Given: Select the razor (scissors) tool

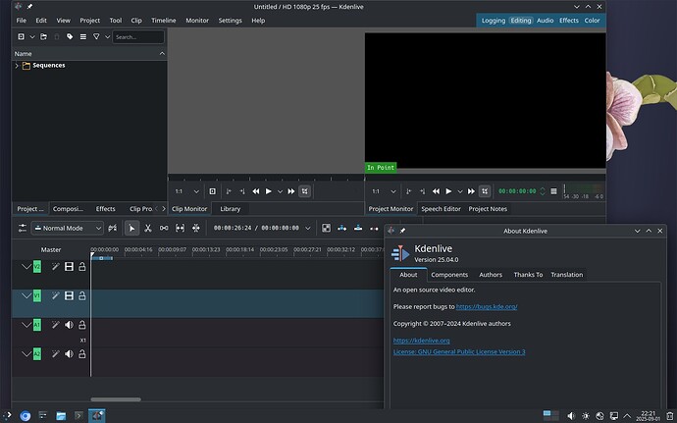Looking at the screenshot, I should (x=147, y=228).
